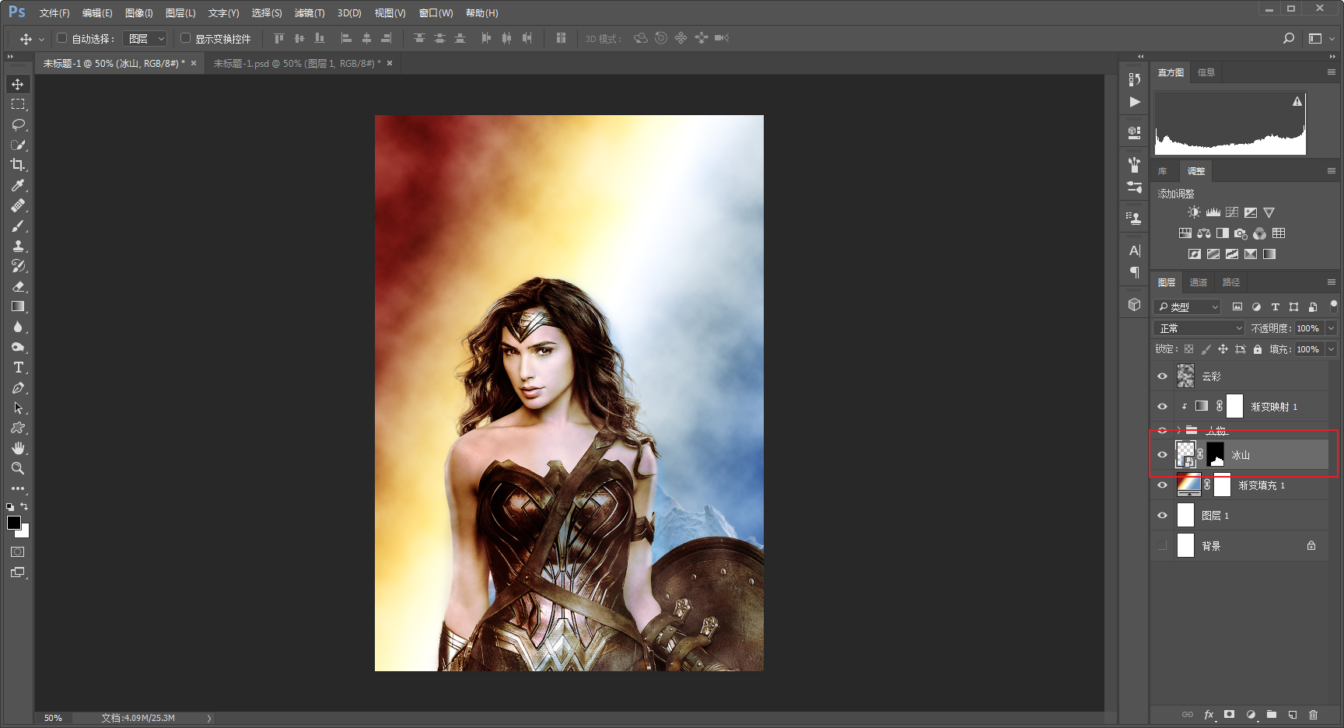Open the Layers panel options menu
1344x728 pixels.
point(1332,282)
